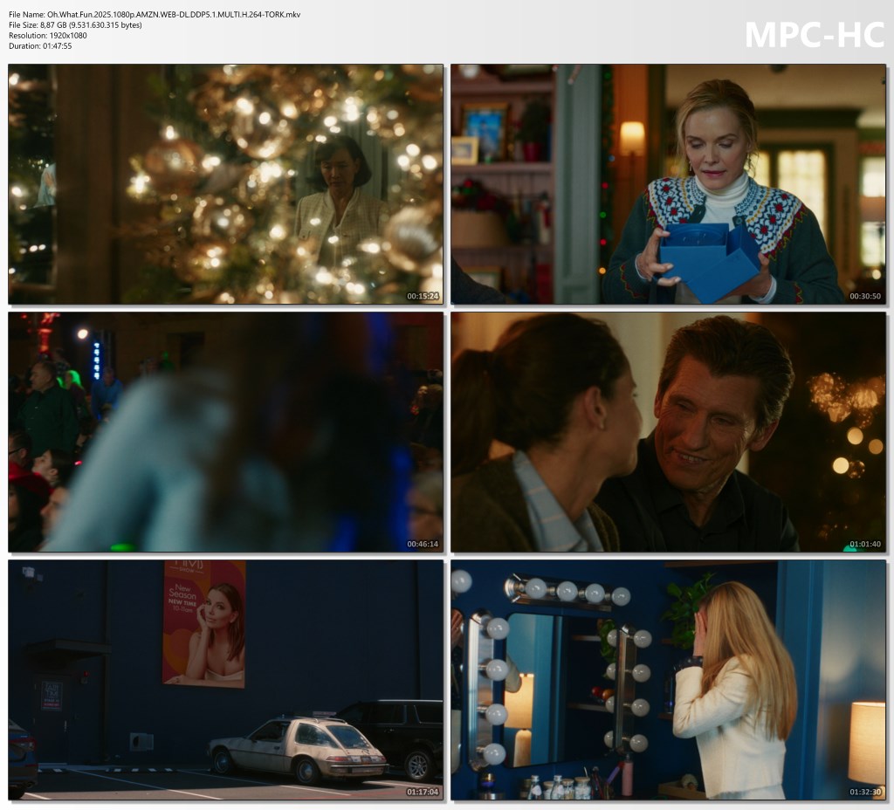Click the 00:46:14 timestamp label
Image resolution: width=894 pixels, height=810 pixels.
[x=423, y=544]
